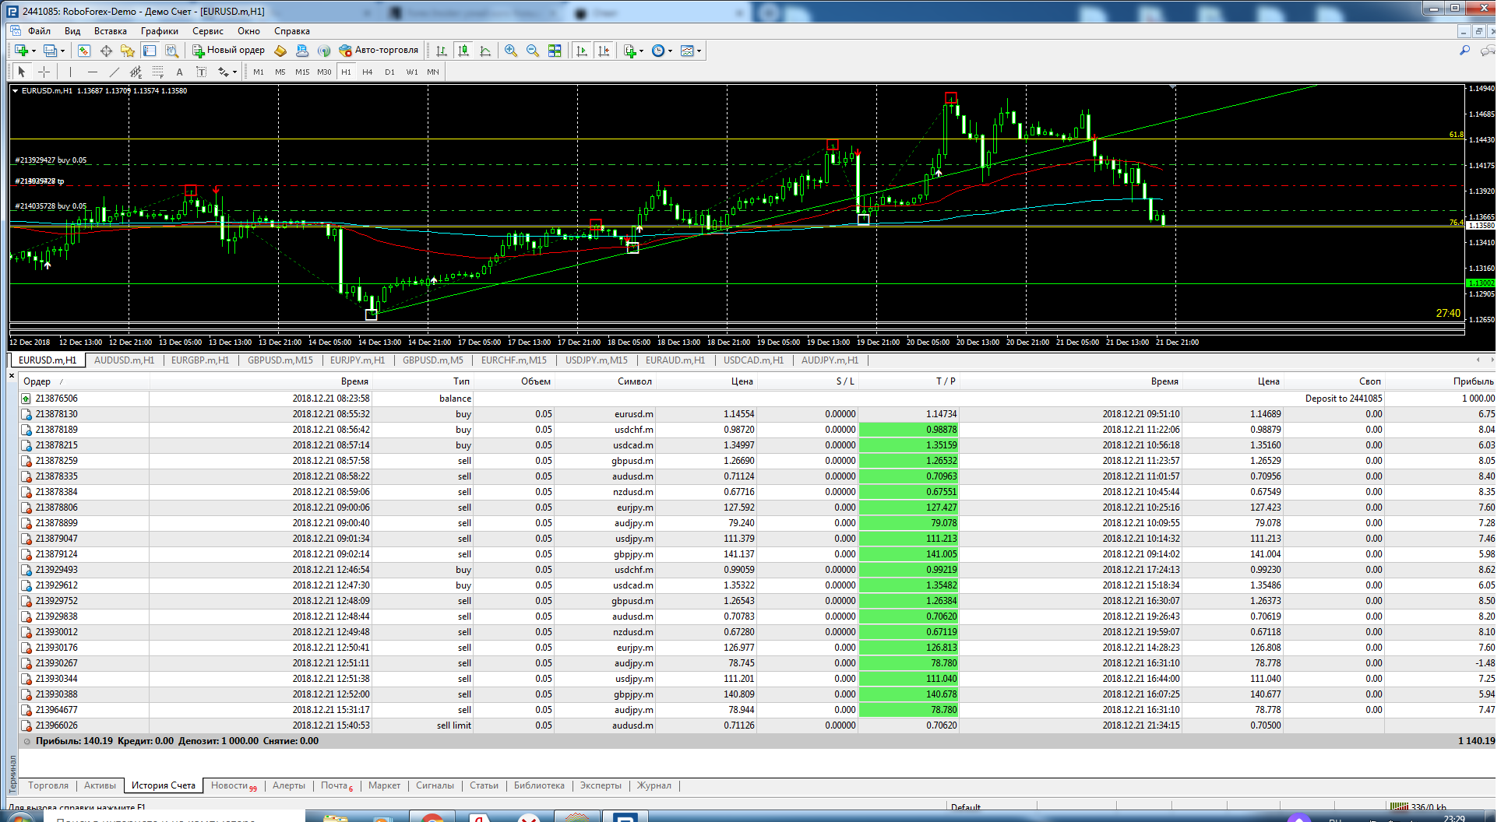Open the Торговля terminal tab
The image size is (1508, 822).
tap(48, 785)
